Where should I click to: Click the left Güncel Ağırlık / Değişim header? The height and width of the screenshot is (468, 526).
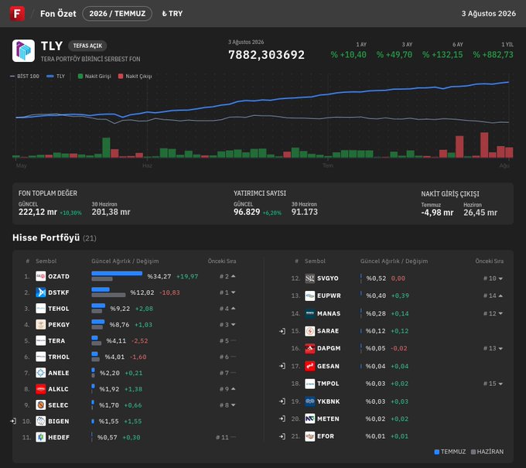click(125, 261)
